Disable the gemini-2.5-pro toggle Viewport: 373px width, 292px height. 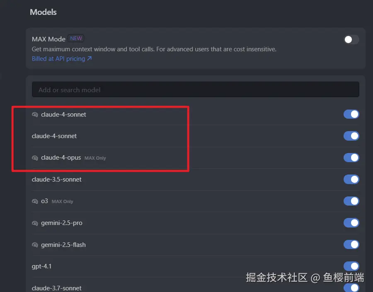coord(351,223)
